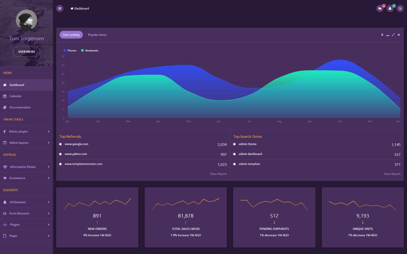The width and height of the screenshot is (407, 254).
Task: Open the settings sliders icon
Action: (400, 9)
